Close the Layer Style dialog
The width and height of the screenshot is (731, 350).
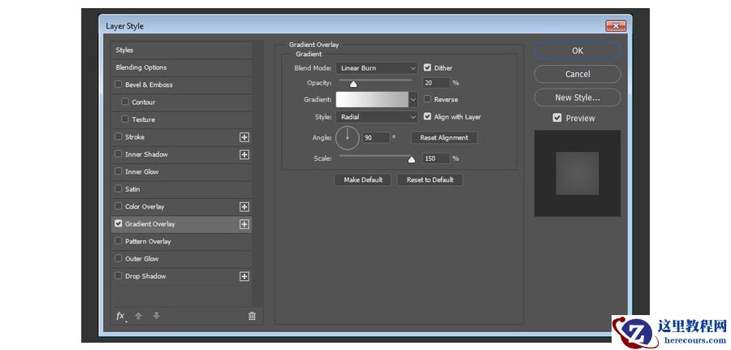[x=616, y=26]
